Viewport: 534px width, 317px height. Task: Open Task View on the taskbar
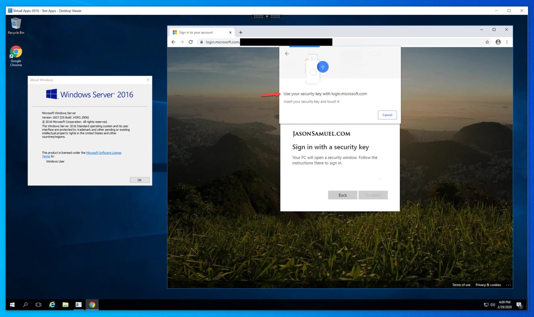tap(38, 305)
